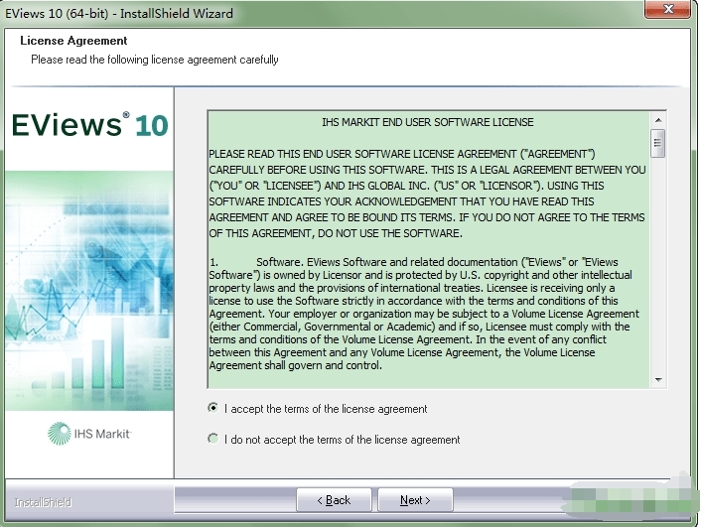This screenshot has width=701, height=527.
Task: Select "I do not accept the terms" option
Action: pos(212,439)
